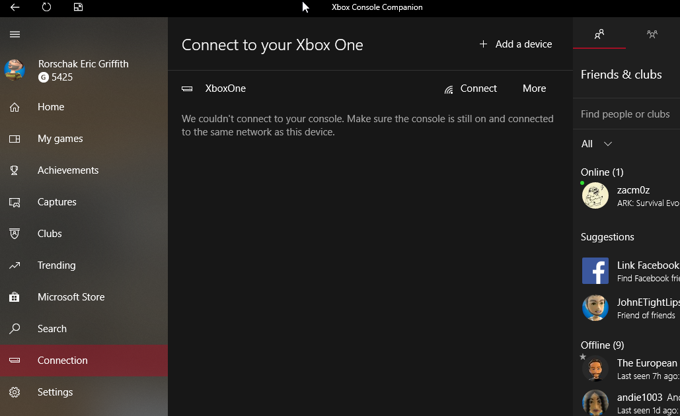
Task: Select andie1003 gamertag
Action: (640, 398)
